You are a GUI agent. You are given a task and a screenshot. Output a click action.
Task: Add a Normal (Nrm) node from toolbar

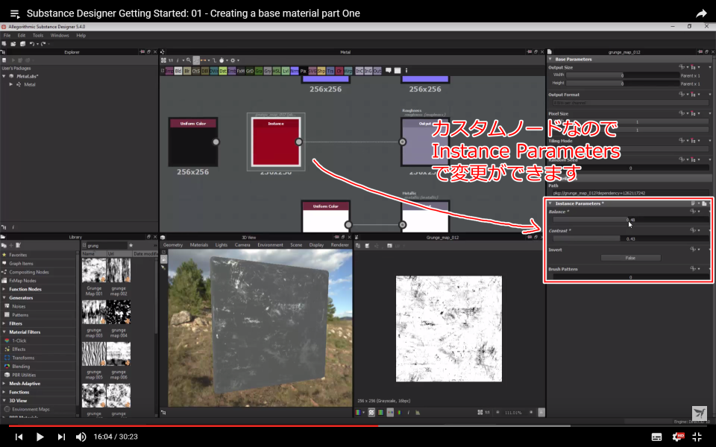pyautogui.click(x=295, y=71)
